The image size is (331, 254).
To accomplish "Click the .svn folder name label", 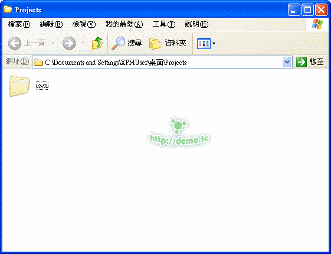I will click(x=42, y=86).
